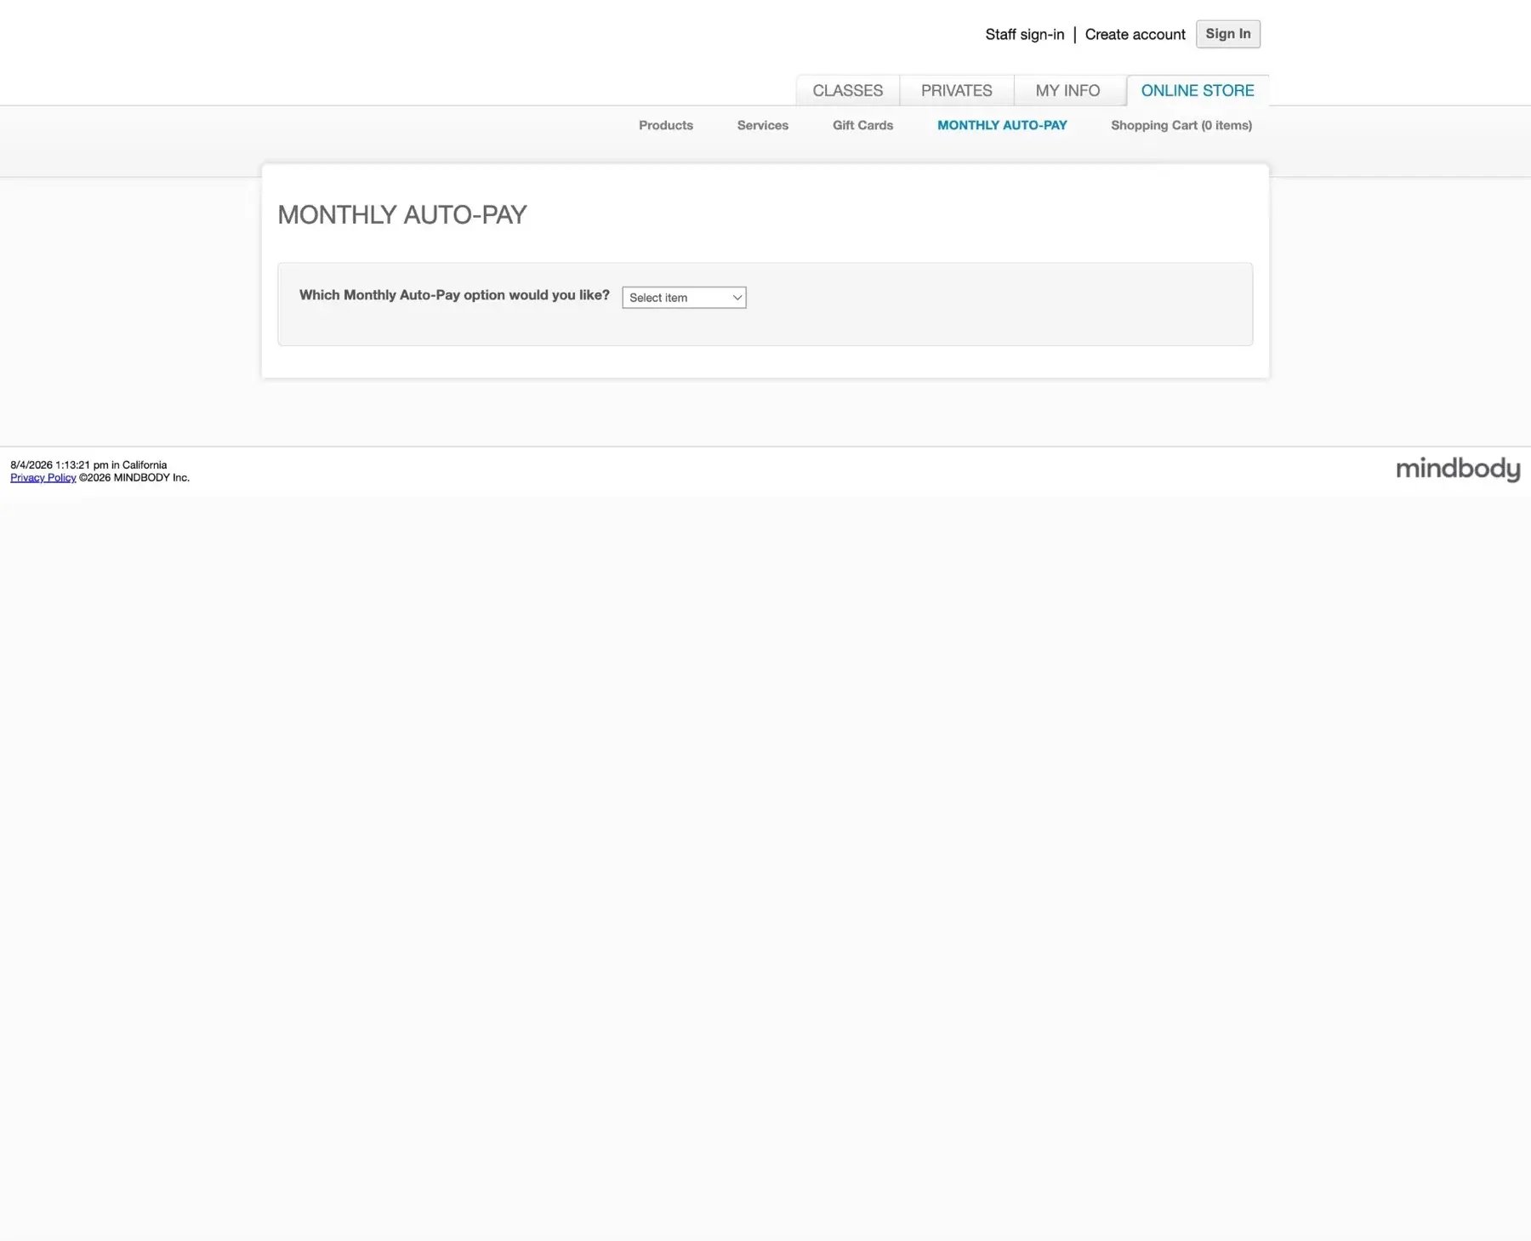Image resolution: width=1531 pixels, height=1241 pixels.
Task: Click the '8/4/2026 1:13:21 pm in California' timestamp
Action: tap(88, 465)
